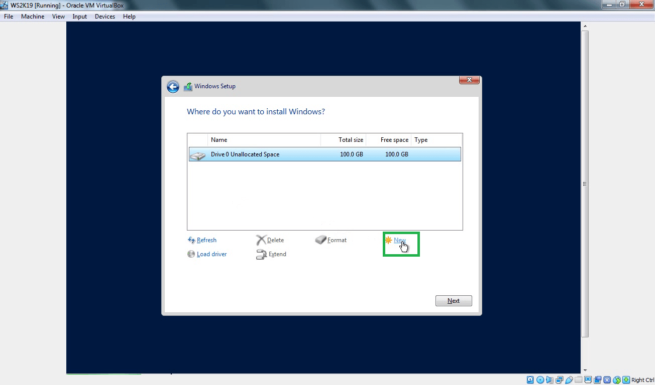Image resolution: width=655 pixels, height=385 pixels.
Task: Click the VM vertical scrollbar down arrow
Action: click(x=585, y=370)
